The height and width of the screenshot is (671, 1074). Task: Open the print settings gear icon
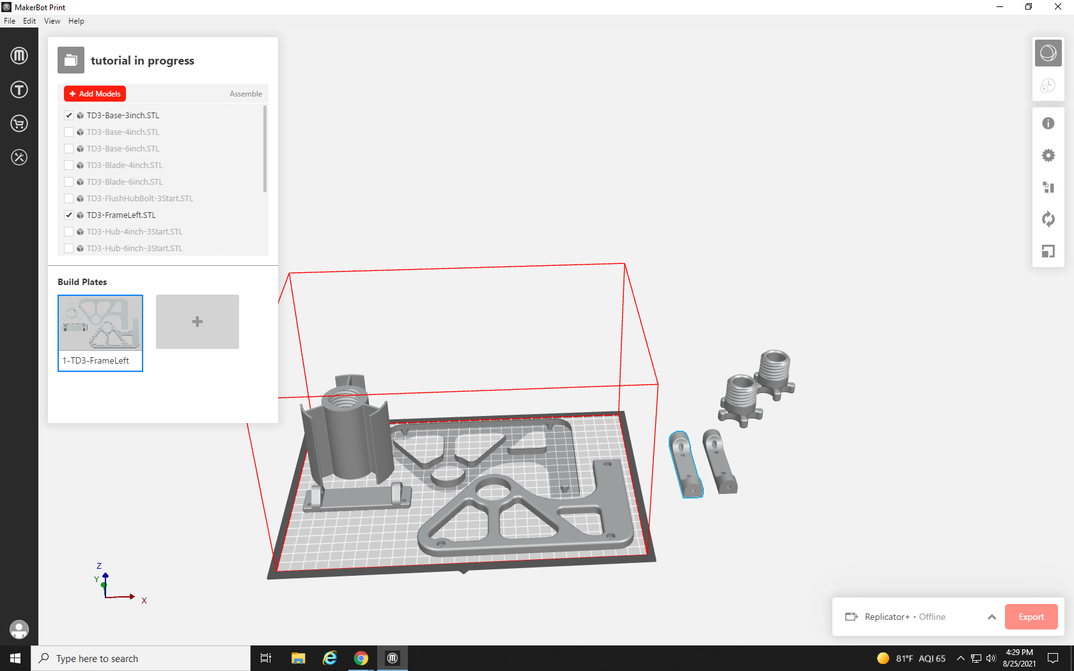point(1048,155)
